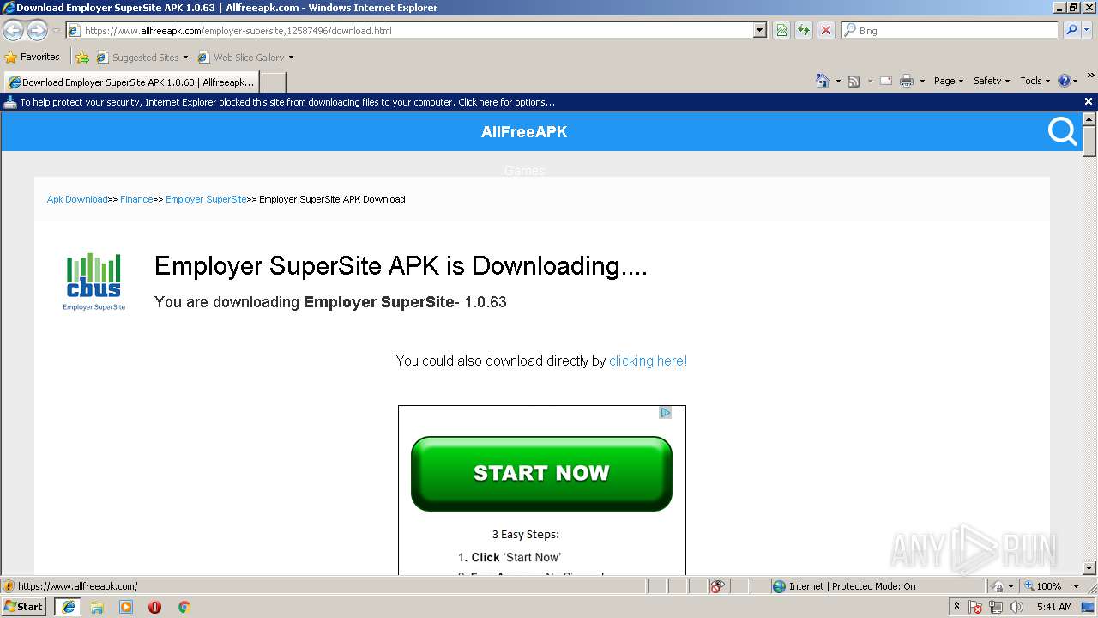The height and width of the screenshot is (618, 1098).
Task: Click the Compatibility View icon
Action: pyautogui.click(x=781, y=30)
